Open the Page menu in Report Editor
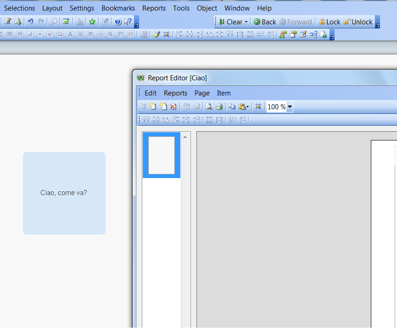 click(202, 93)
